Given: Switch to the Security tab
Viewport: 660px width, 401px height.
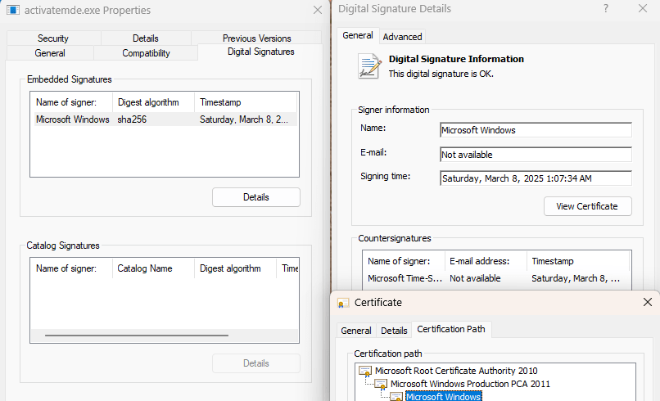Looking at the screenshot, I should tap(53, 38).
